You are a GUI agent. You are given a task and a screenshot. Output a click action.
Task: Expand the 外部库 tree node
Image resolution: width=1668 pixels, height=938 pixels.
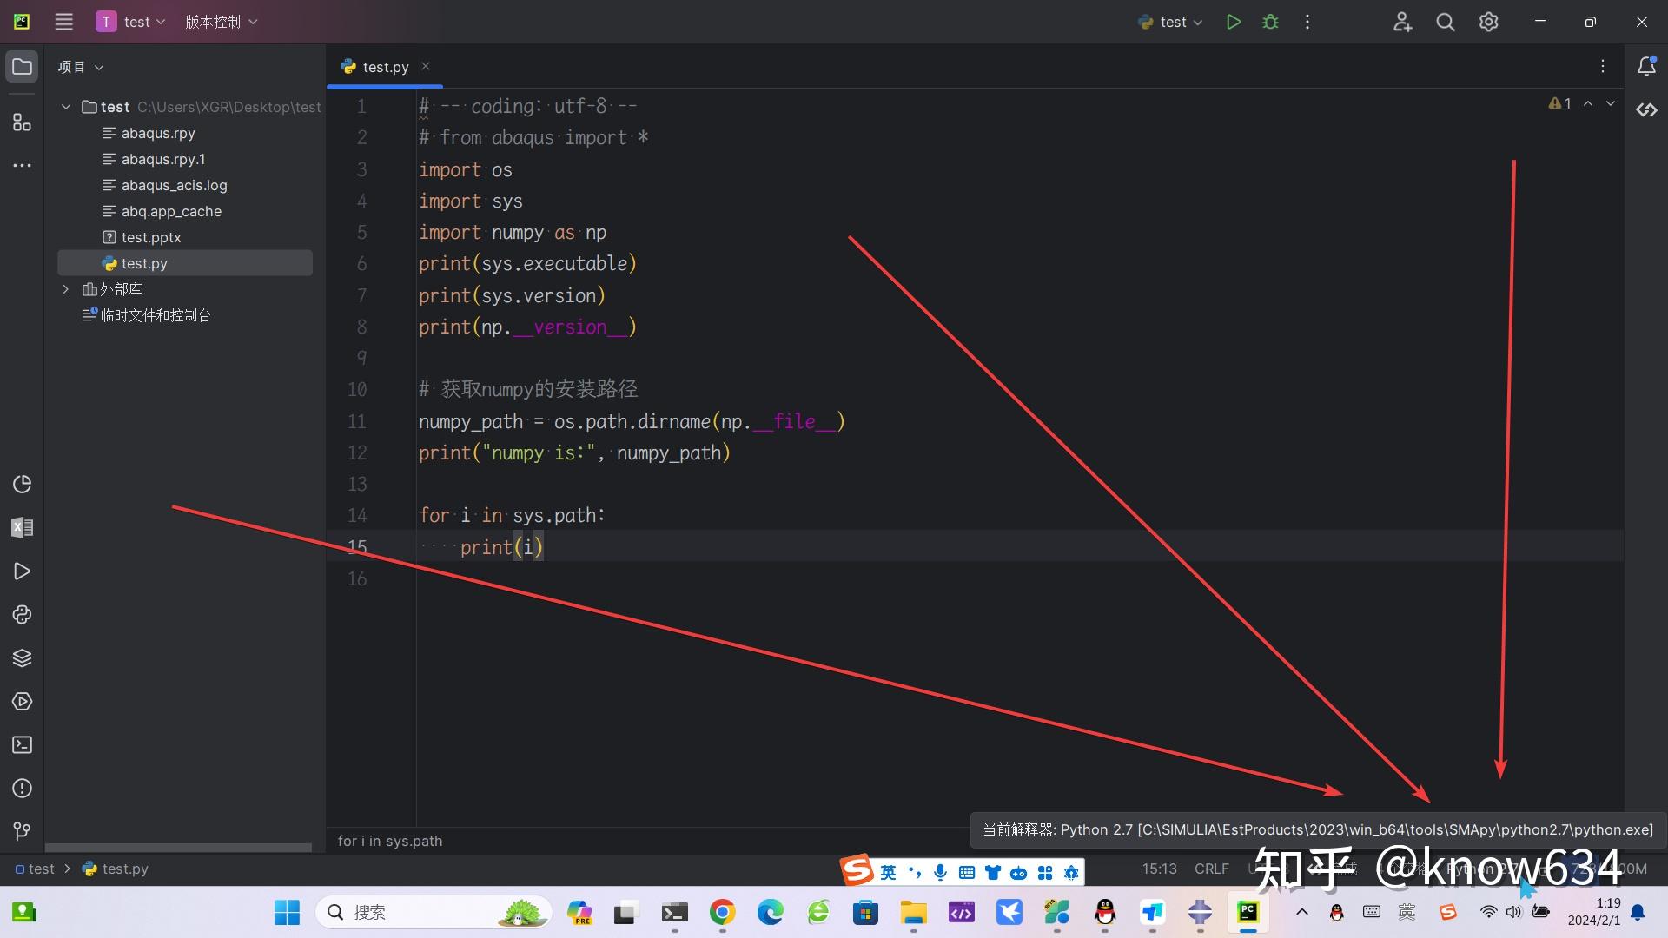(65, 289)
